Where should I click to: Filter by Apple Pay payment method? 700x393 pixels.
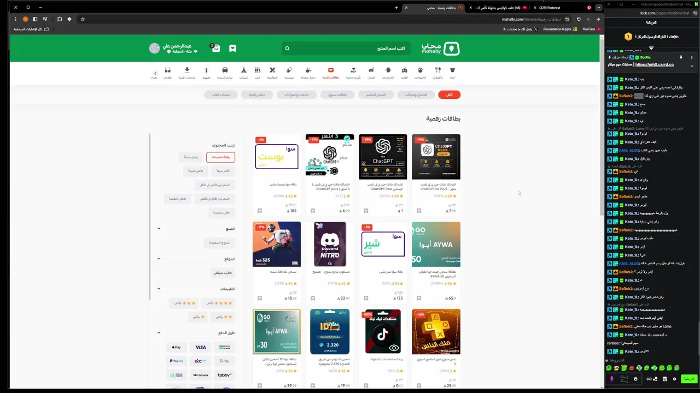click(176, 347)
